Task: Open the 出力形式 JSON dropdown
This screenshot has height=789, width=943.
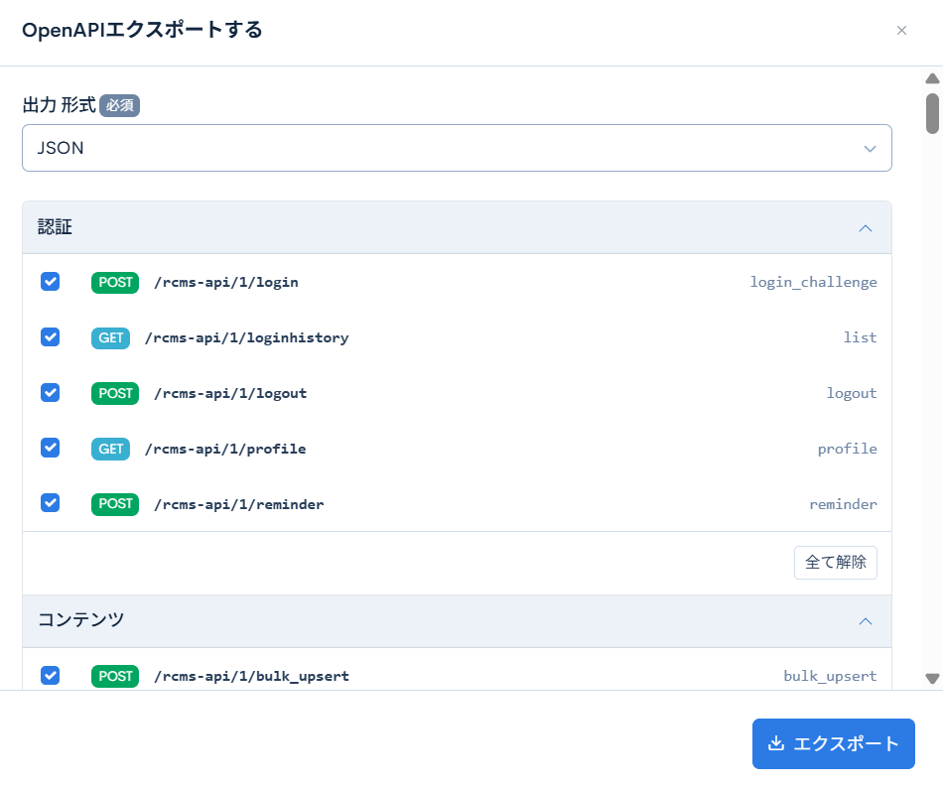Action: [457, 148]
